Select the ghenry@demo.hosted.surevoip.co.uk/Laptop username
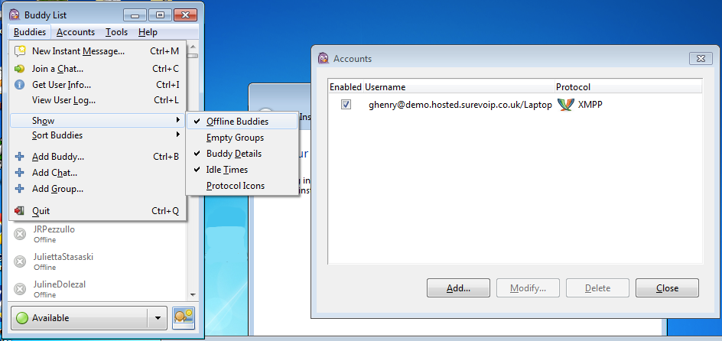The height and width of the screenshot is (341, 722). pos(460,105)
